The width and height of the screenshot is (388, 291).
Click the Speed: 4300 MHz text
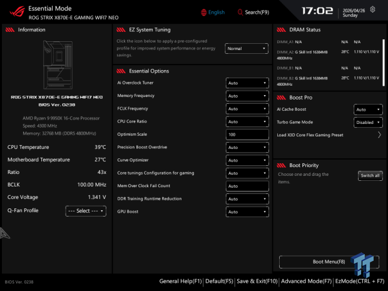40,126
